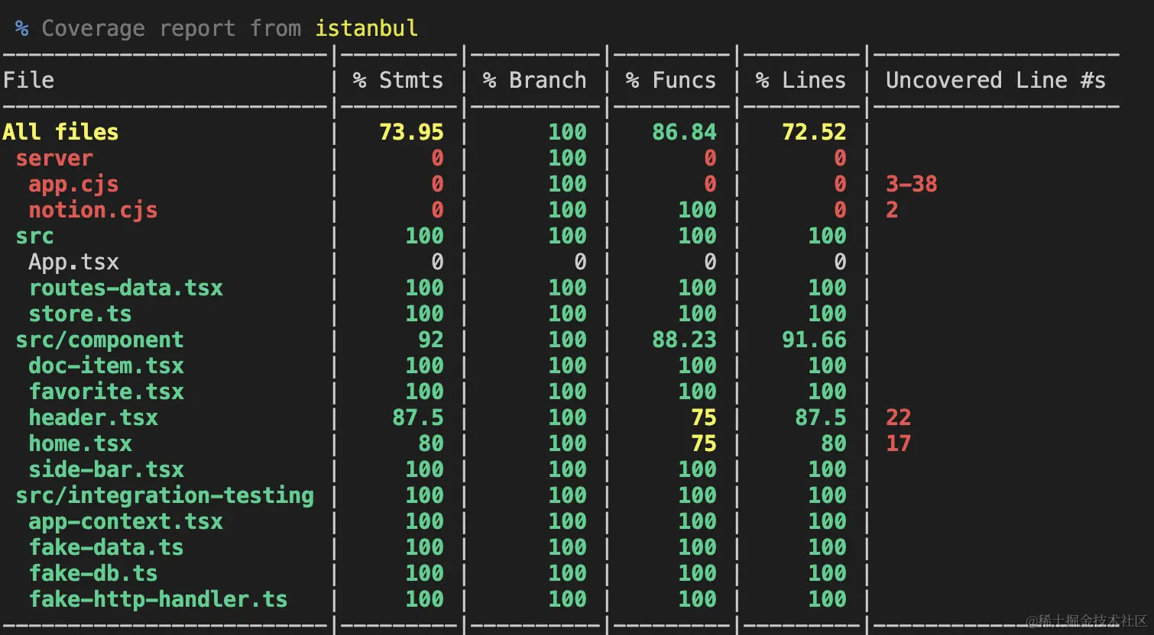
Task: Click the 86.84 functions value for All files
Action: point(684,132)
